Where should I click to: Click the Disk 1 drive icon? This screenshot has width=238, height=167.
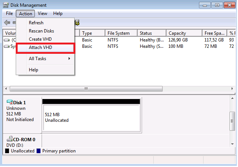click(x=9, y=102)
